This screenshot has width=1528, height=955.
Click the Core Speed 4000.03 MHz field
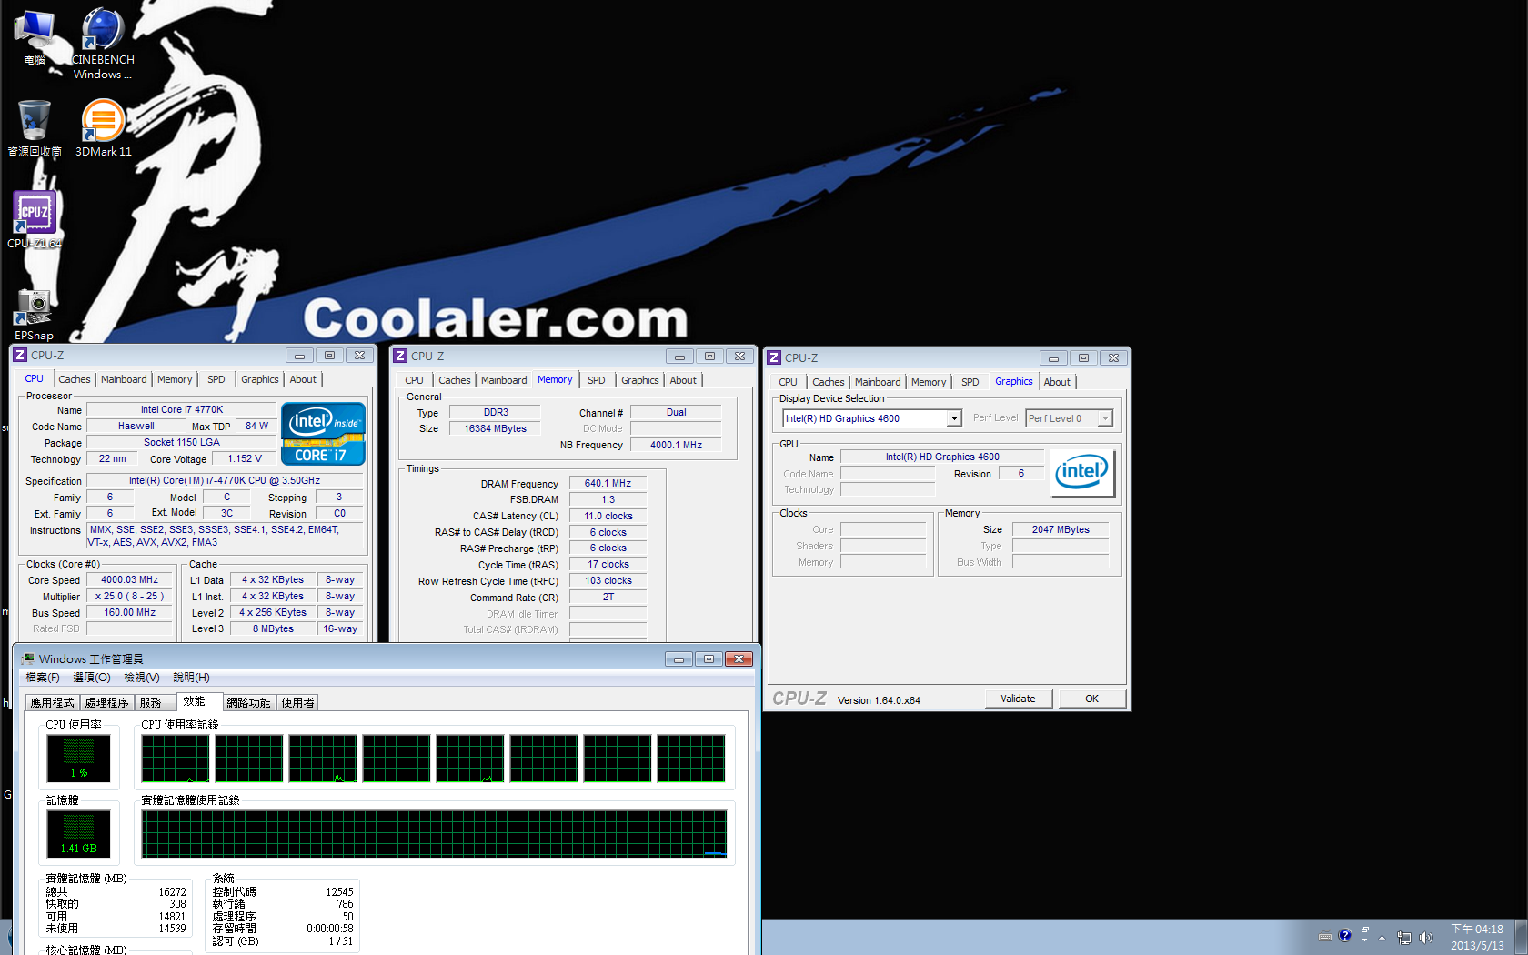pos(129,579)
